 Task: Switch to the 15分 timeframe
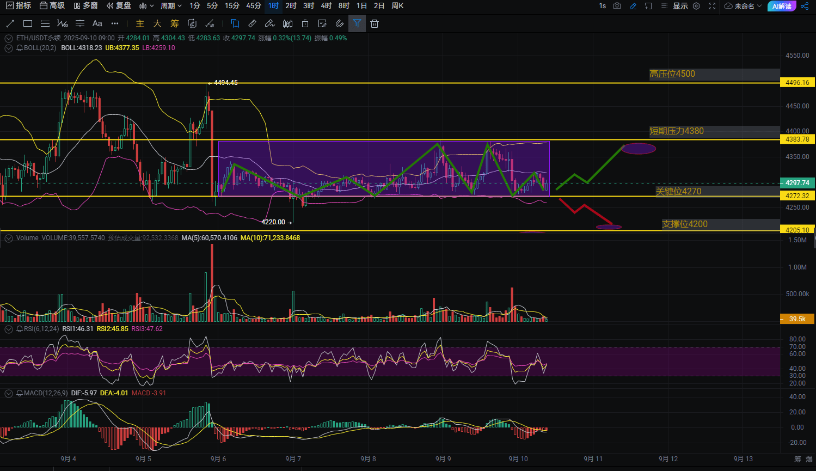pyautogui.click(x=232, y=6)
